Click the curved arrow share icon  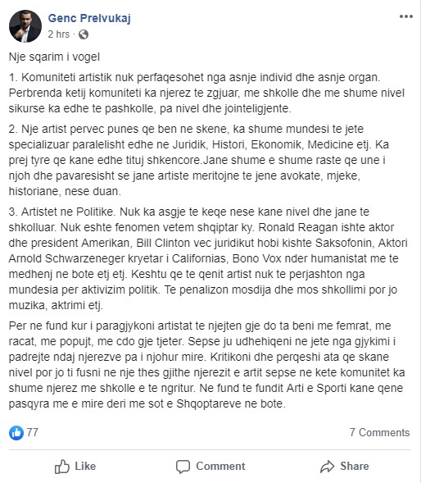pyautogui.click(x=327, y=467)
